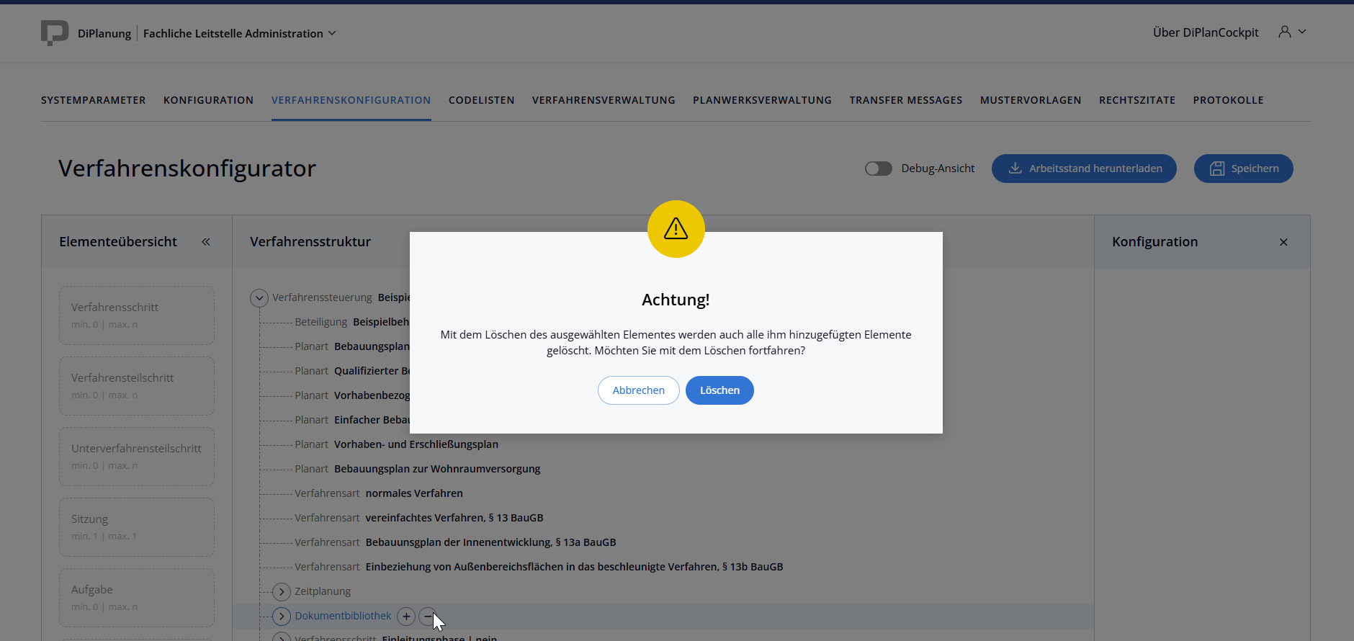Save using the Speichern button
Viewport: 1354px width, 641px height.
click(1243, 169)
